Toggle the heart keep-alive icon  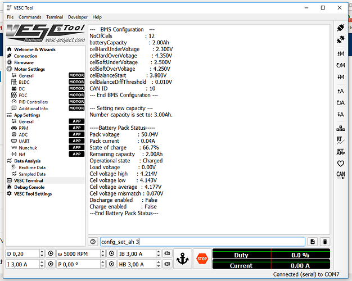(x=340, y=163)
